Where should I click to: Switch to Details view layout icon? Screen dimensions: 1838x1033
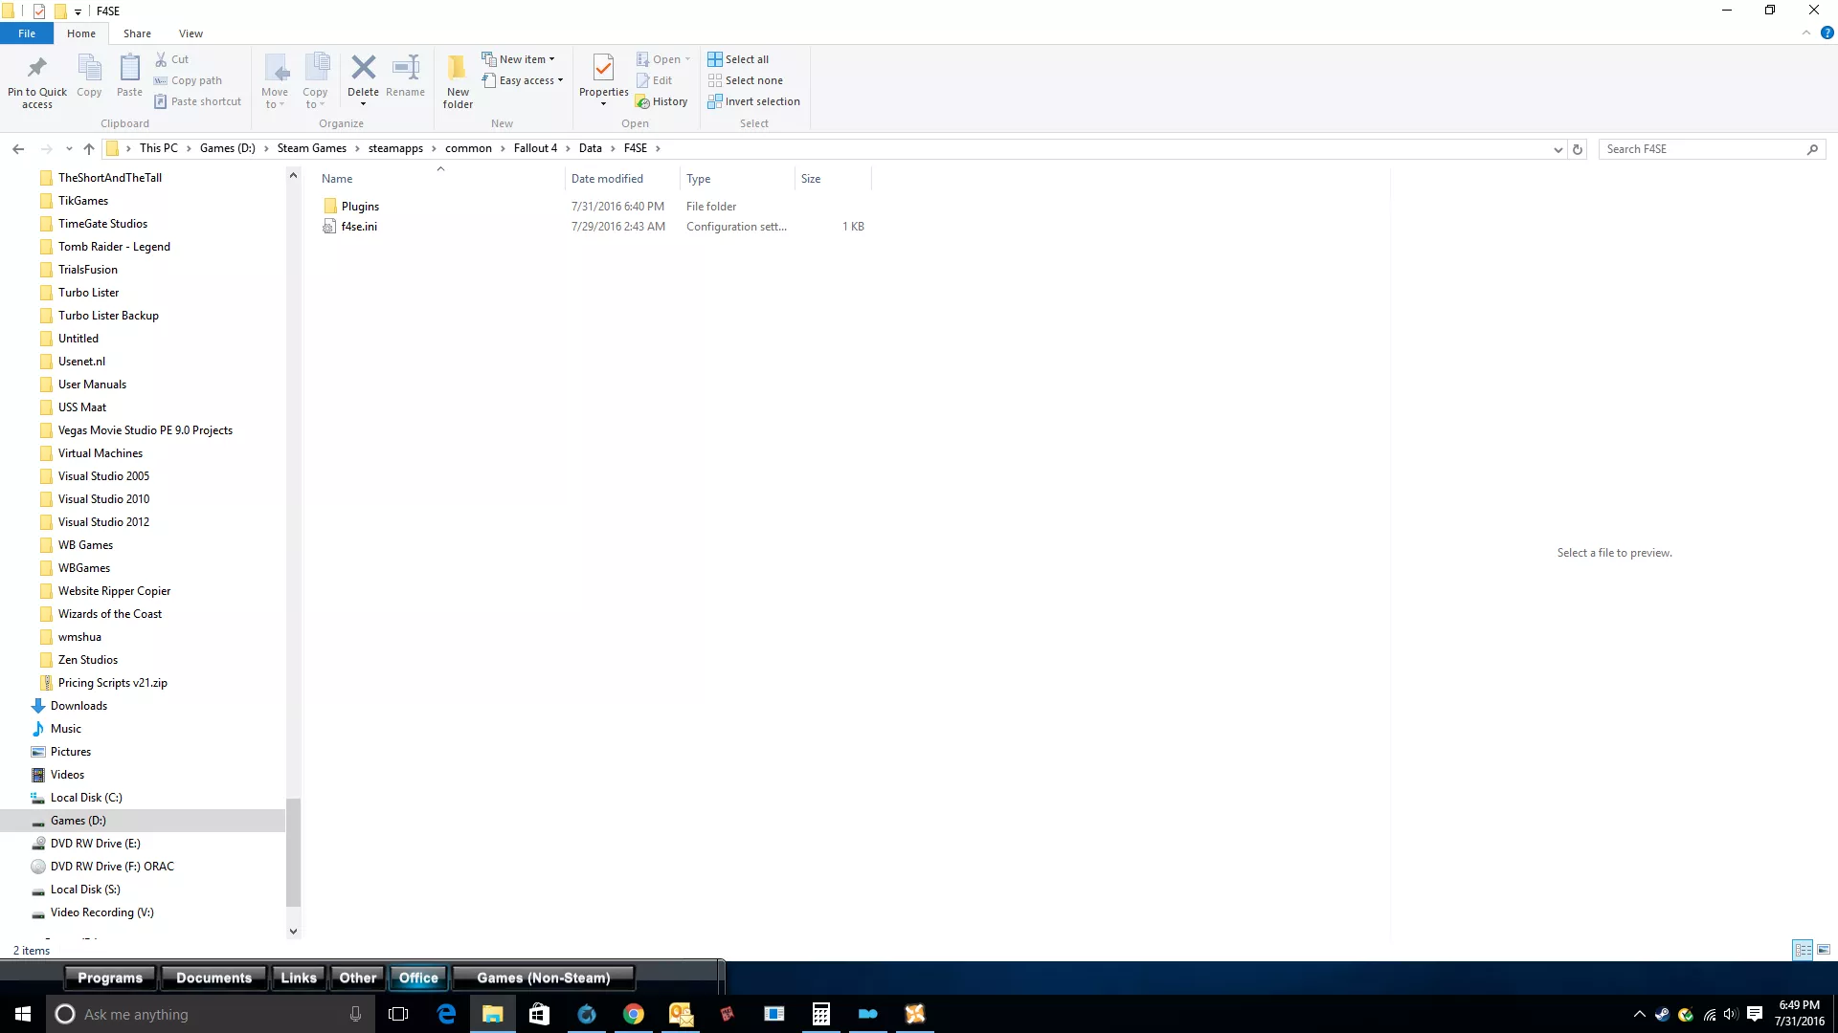(x=1803, y=950)
